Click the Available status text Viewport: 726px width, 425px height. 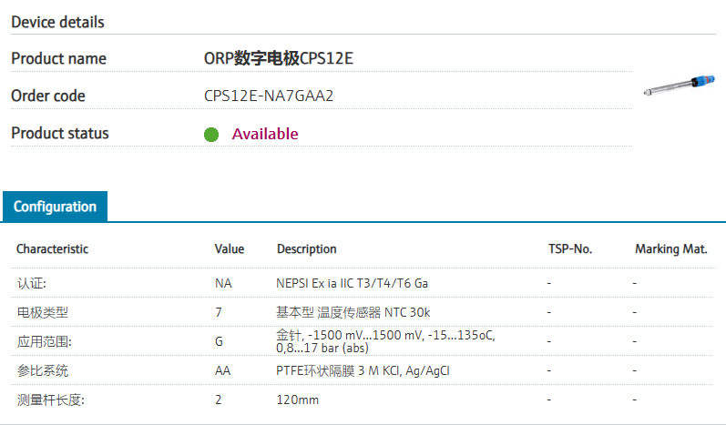pos(265,134)
